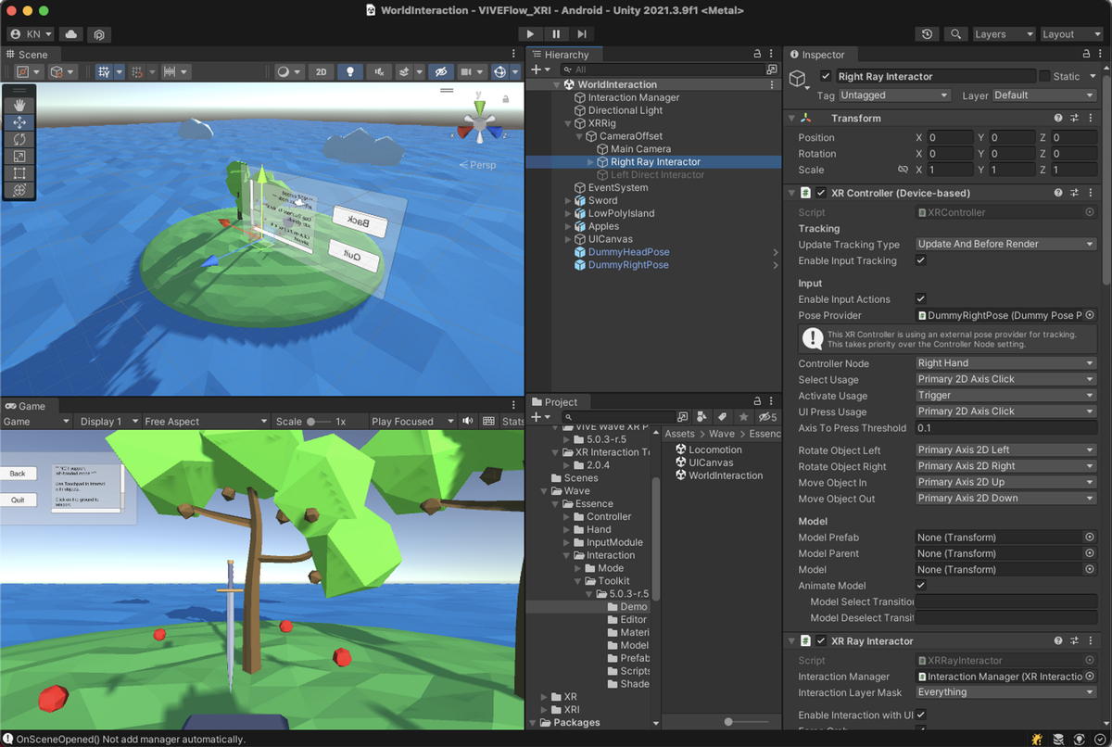Toggle Static checkbox
The height and width of the screenshot is (747, 1112).
[x=1044, y=76]
